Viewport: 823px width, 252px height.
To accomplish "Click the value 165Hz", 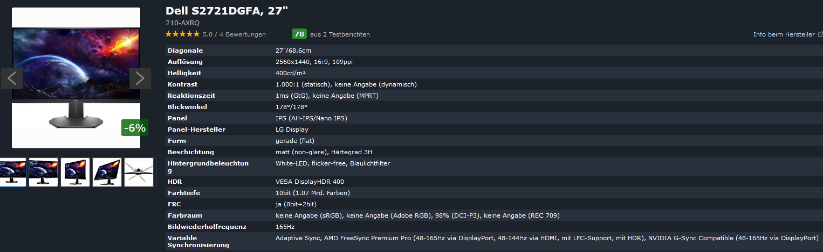I will [x=285, y=227].
